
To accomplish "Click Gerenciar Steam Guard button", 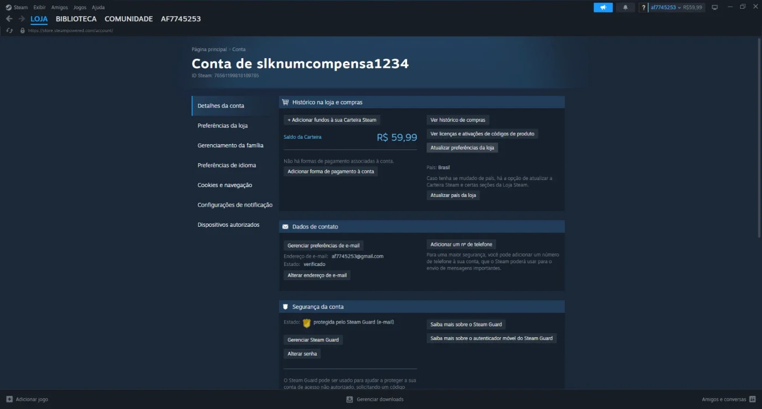I will tap(313, 340).
